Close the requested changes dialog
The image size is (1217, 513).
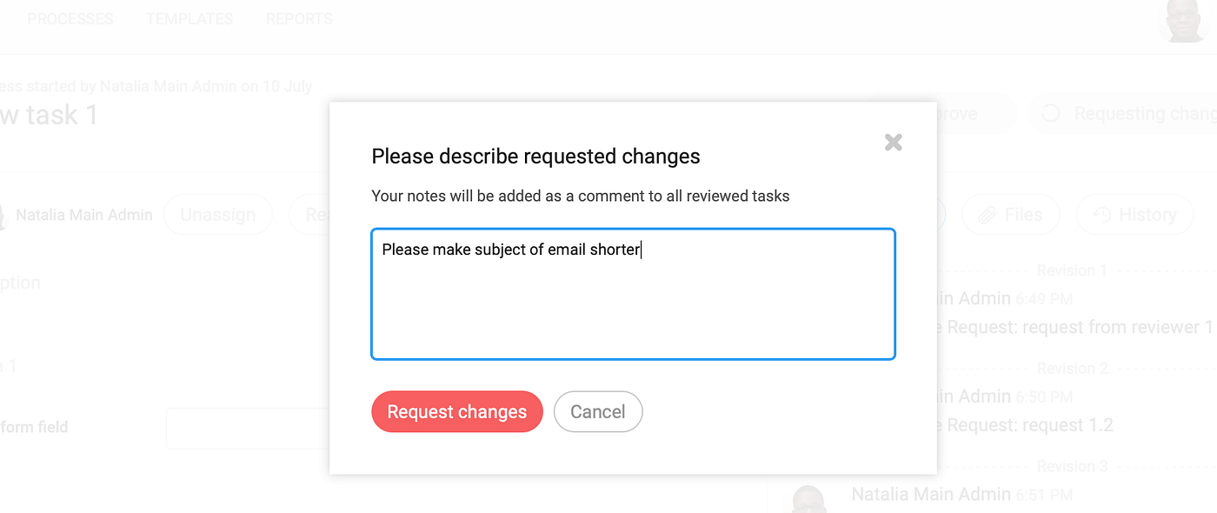[x=893, y=143]
